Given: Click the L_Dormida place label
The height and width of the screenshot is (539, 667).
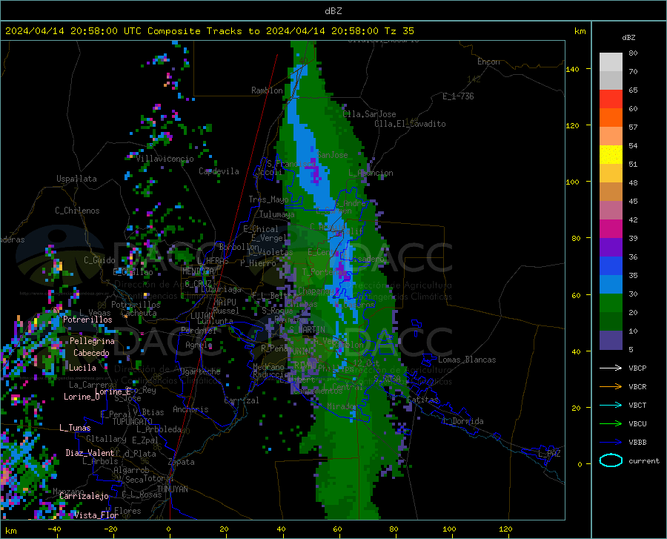Looking at the screenshot, I should [463, 421].
